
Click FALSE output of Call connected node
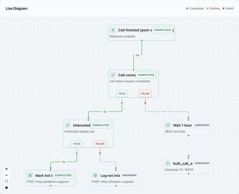point(145,94)
